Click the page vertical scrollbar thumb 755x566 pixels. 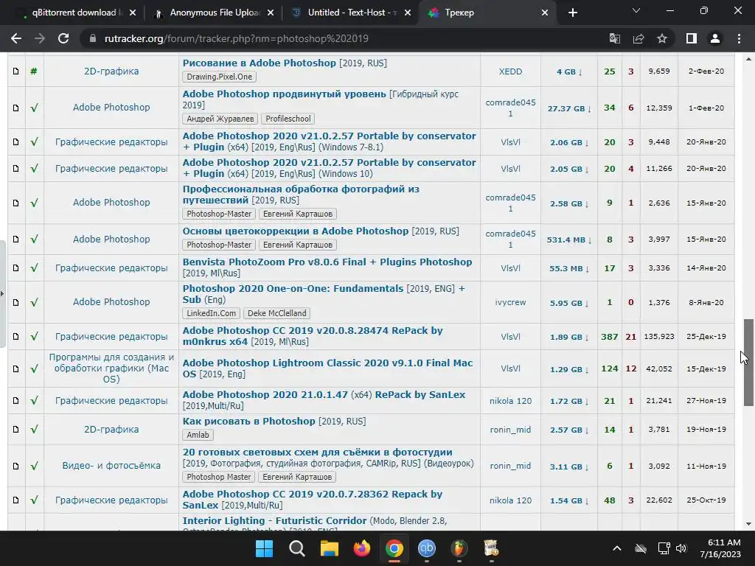coord(748,362)
